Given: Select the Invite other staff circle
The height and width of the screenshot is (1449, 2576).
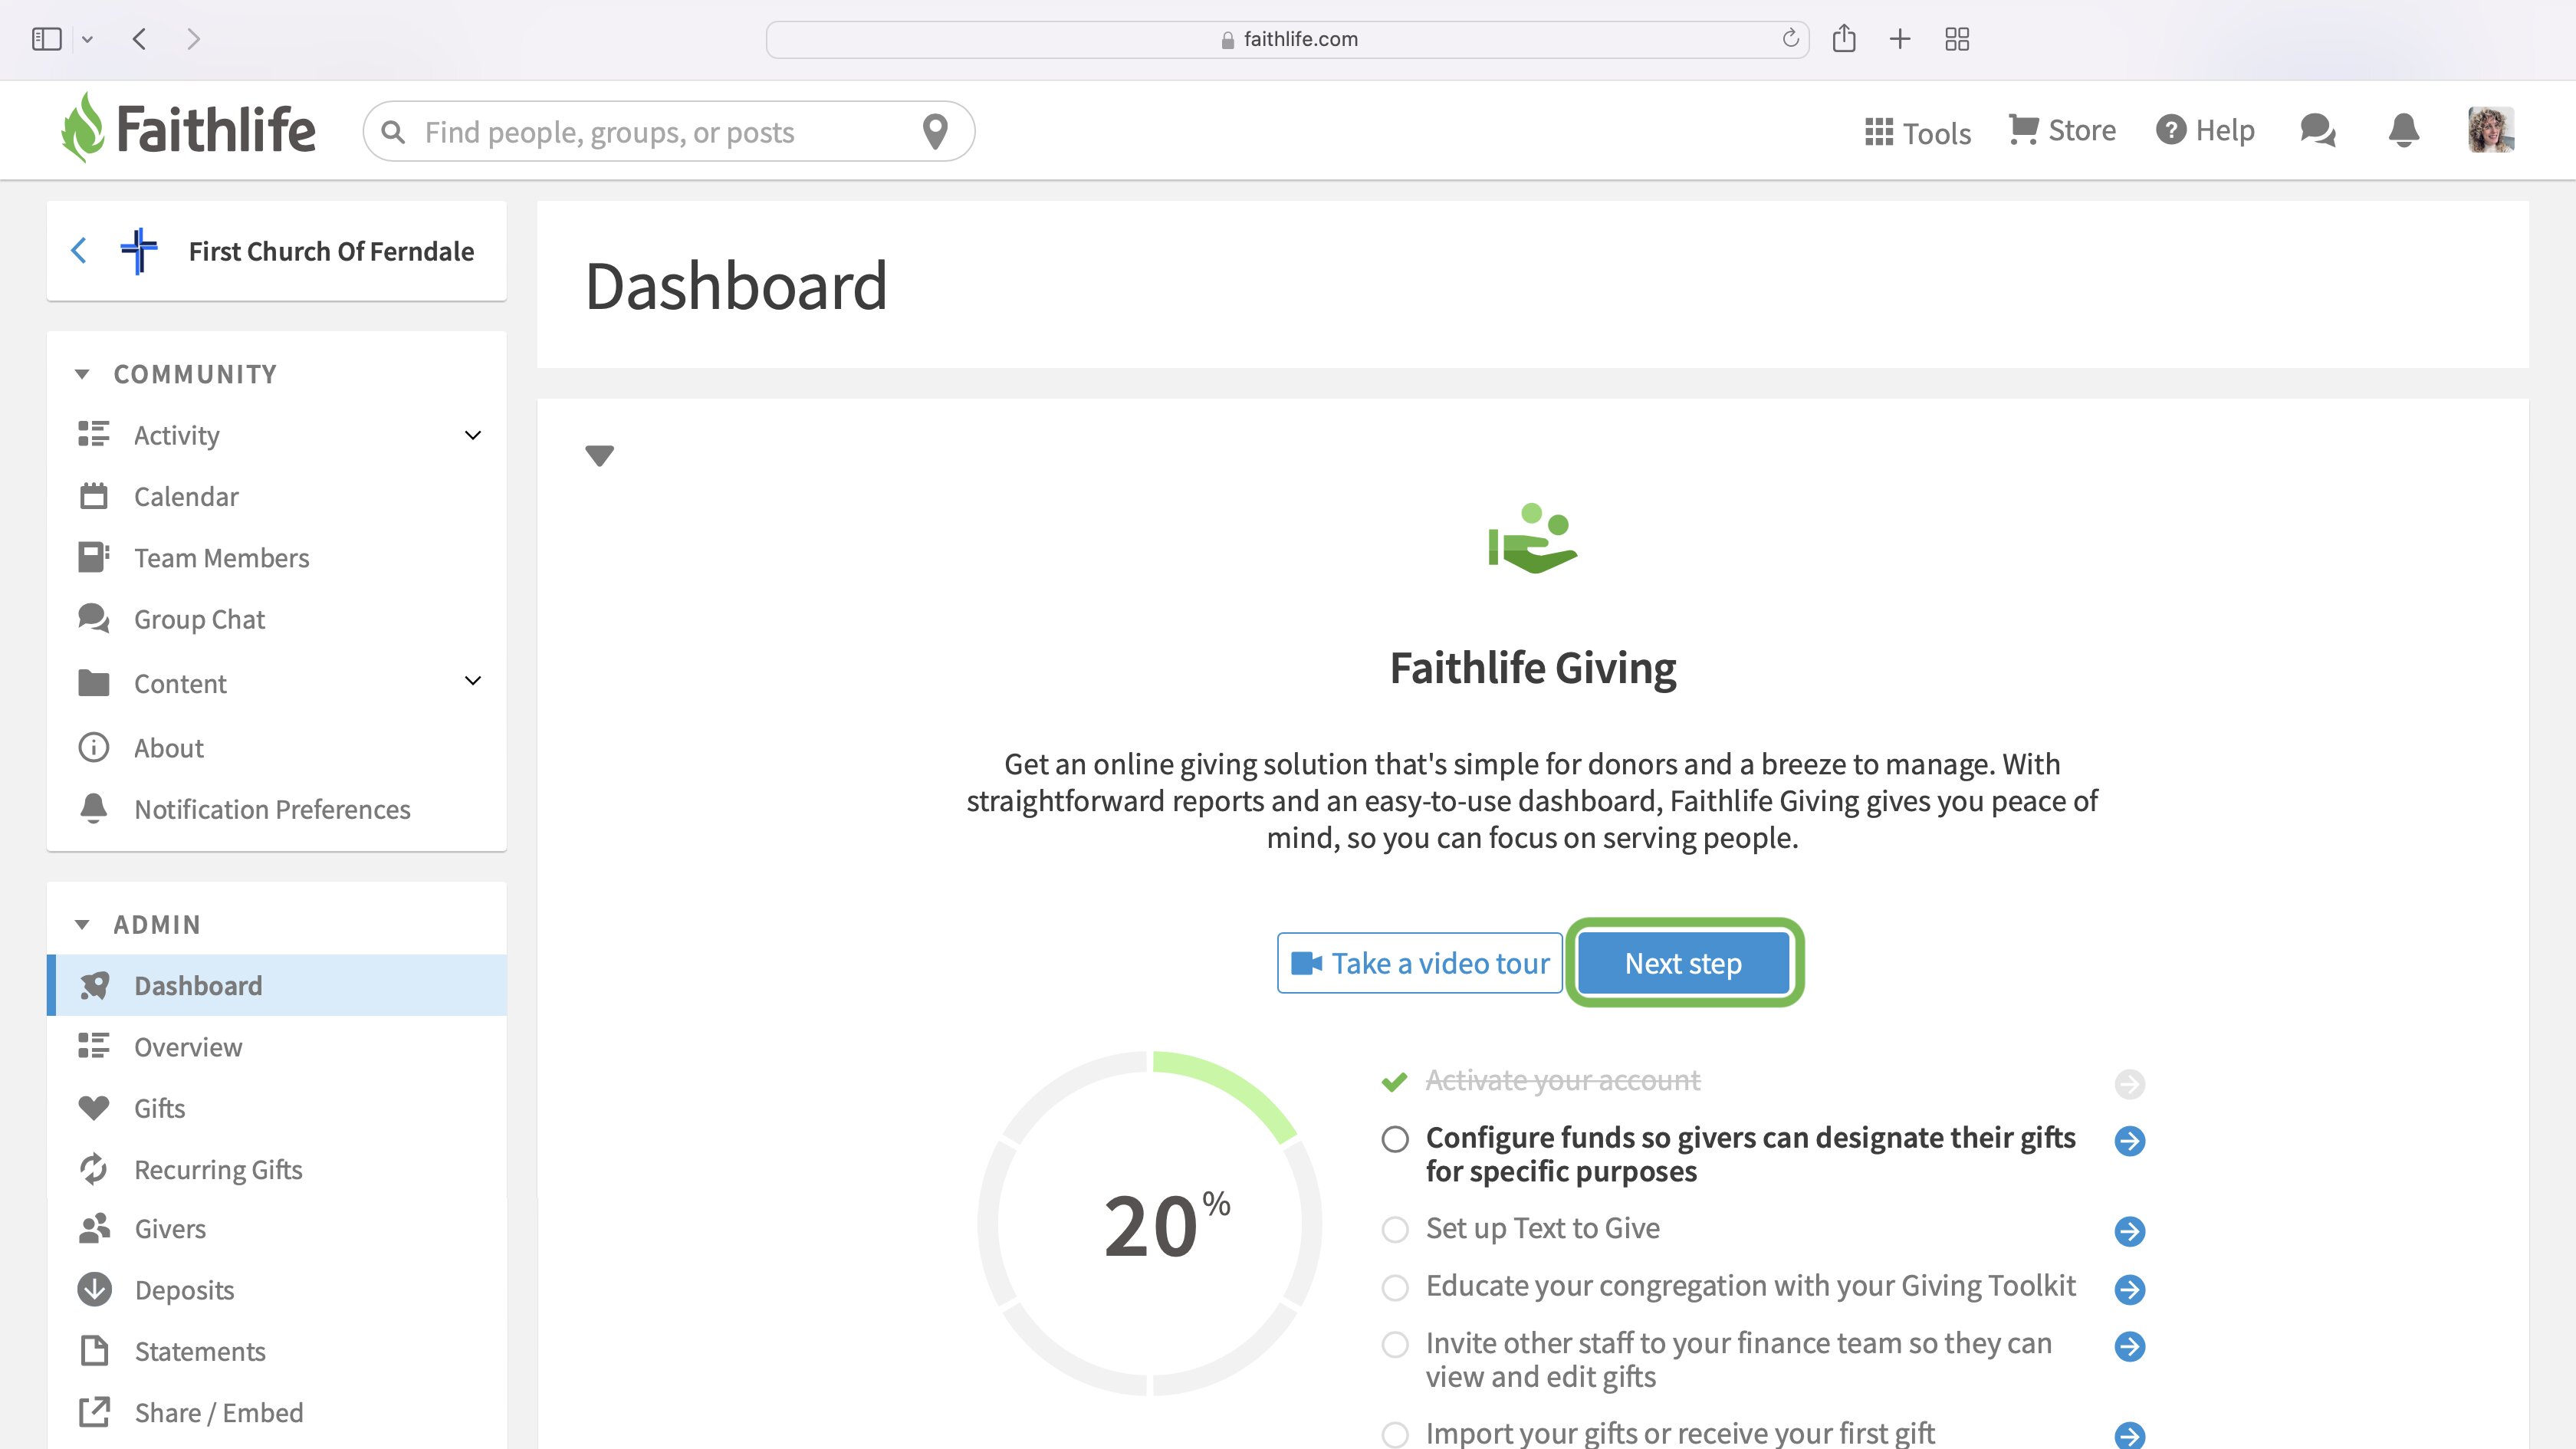Looking at the screenshot, I should point(1395,1344).
